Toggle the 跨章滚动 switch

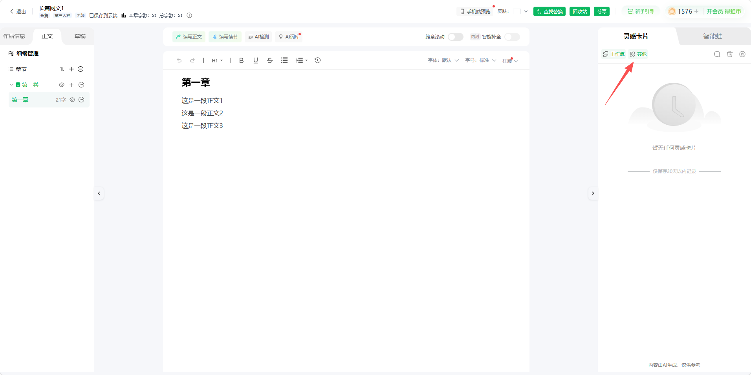pos(456,37)
